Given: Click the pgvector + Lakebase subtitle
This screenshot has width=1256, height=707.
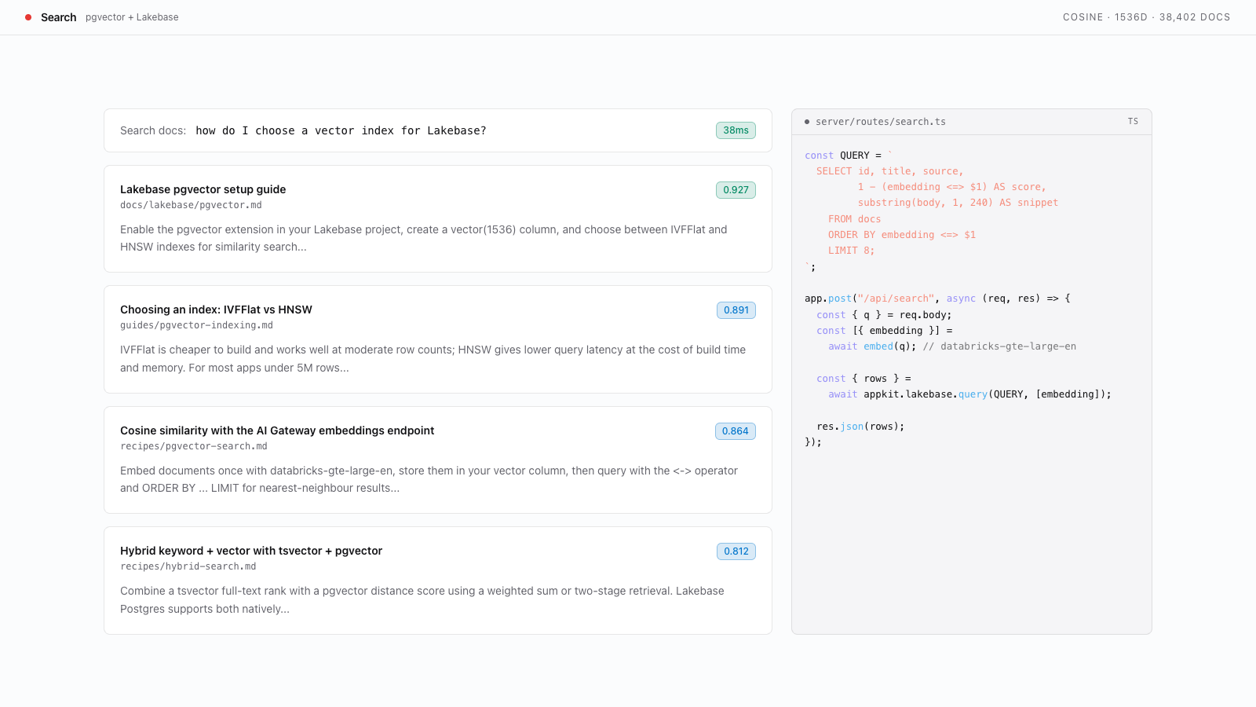Looking at the screenshot, I should coord(132,17).
